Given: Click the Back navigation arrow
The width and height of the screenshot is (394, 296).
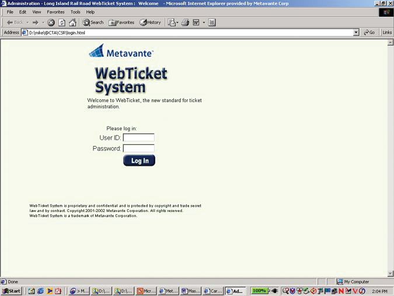Looking at the screenshot, I should (15, 23).
